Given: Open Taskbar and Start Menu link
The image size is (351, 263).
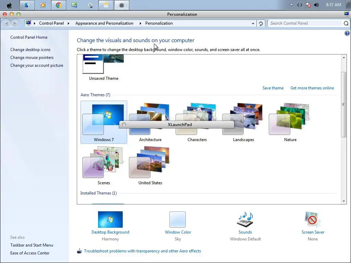Looking at the screenshot, I should (x=32, y=245).
